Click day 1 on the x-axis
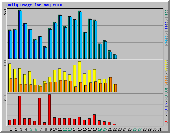This screenshot has height=133, width=170. [11, 129]
